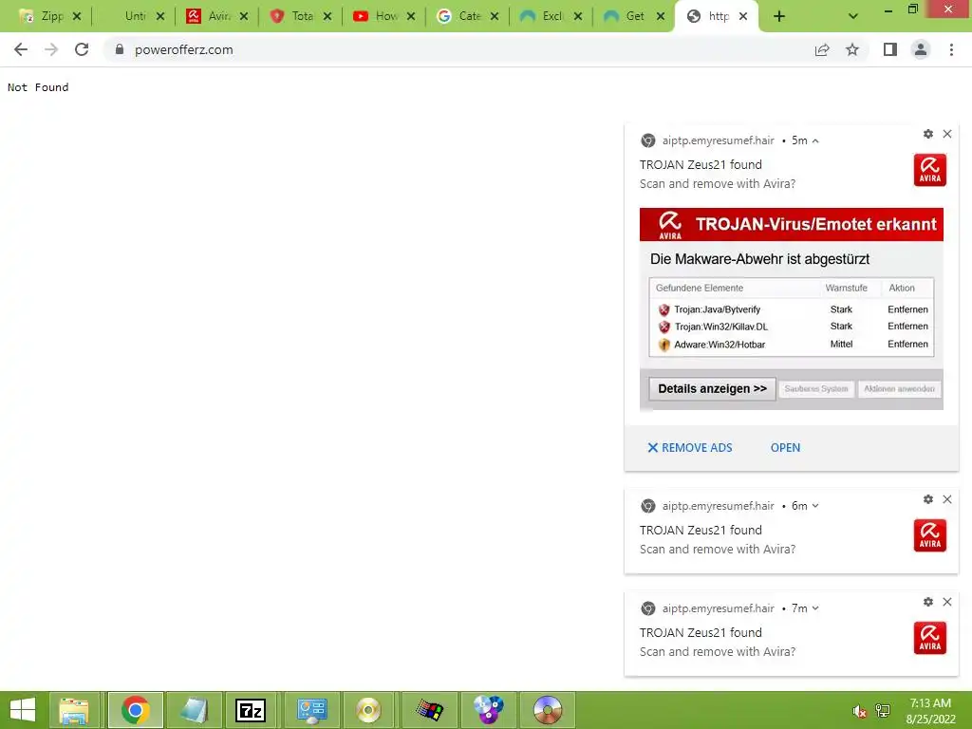The image size is (972, 729).
Task: Bookmark this page with the star icon
Action: click(x=852, y=49)
